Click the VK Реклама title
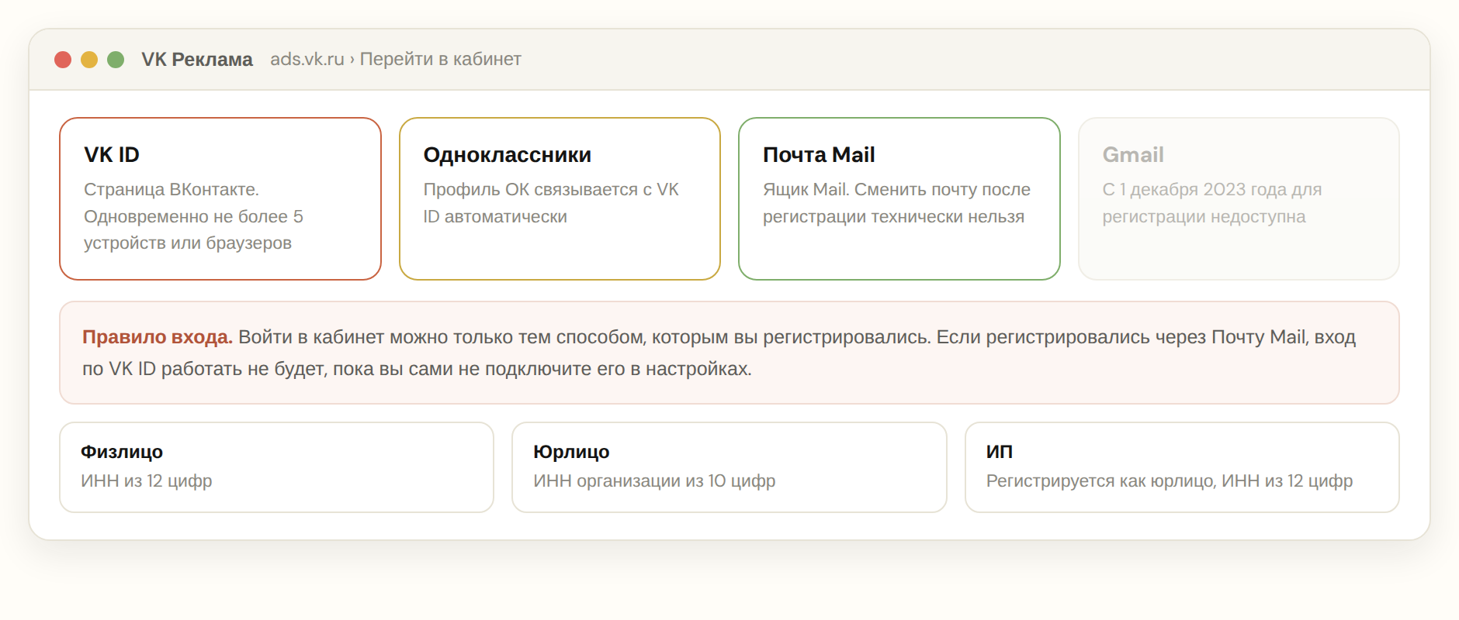 click(x=197, y=60)
